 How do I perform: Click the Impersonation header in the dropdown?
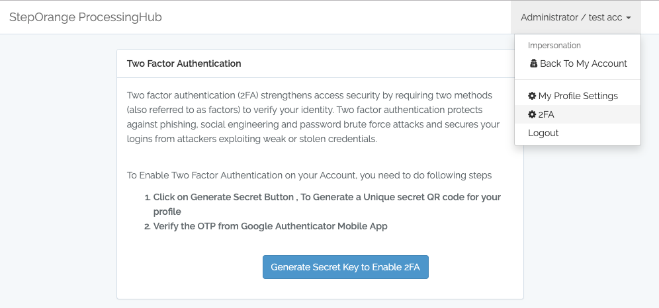point(554,46)
